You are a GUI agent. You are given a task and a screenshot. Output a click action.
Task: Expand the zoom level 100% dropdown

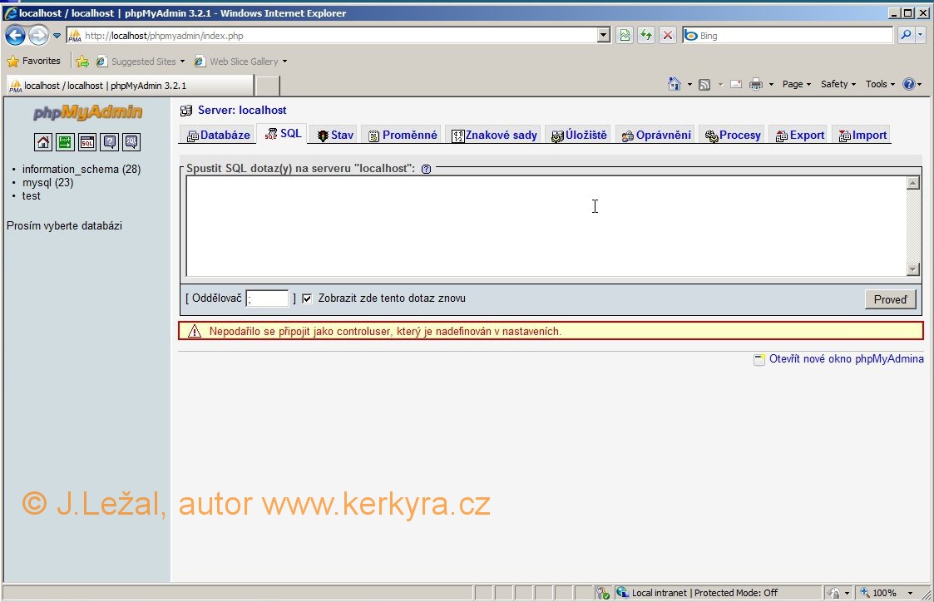[910, 593]
